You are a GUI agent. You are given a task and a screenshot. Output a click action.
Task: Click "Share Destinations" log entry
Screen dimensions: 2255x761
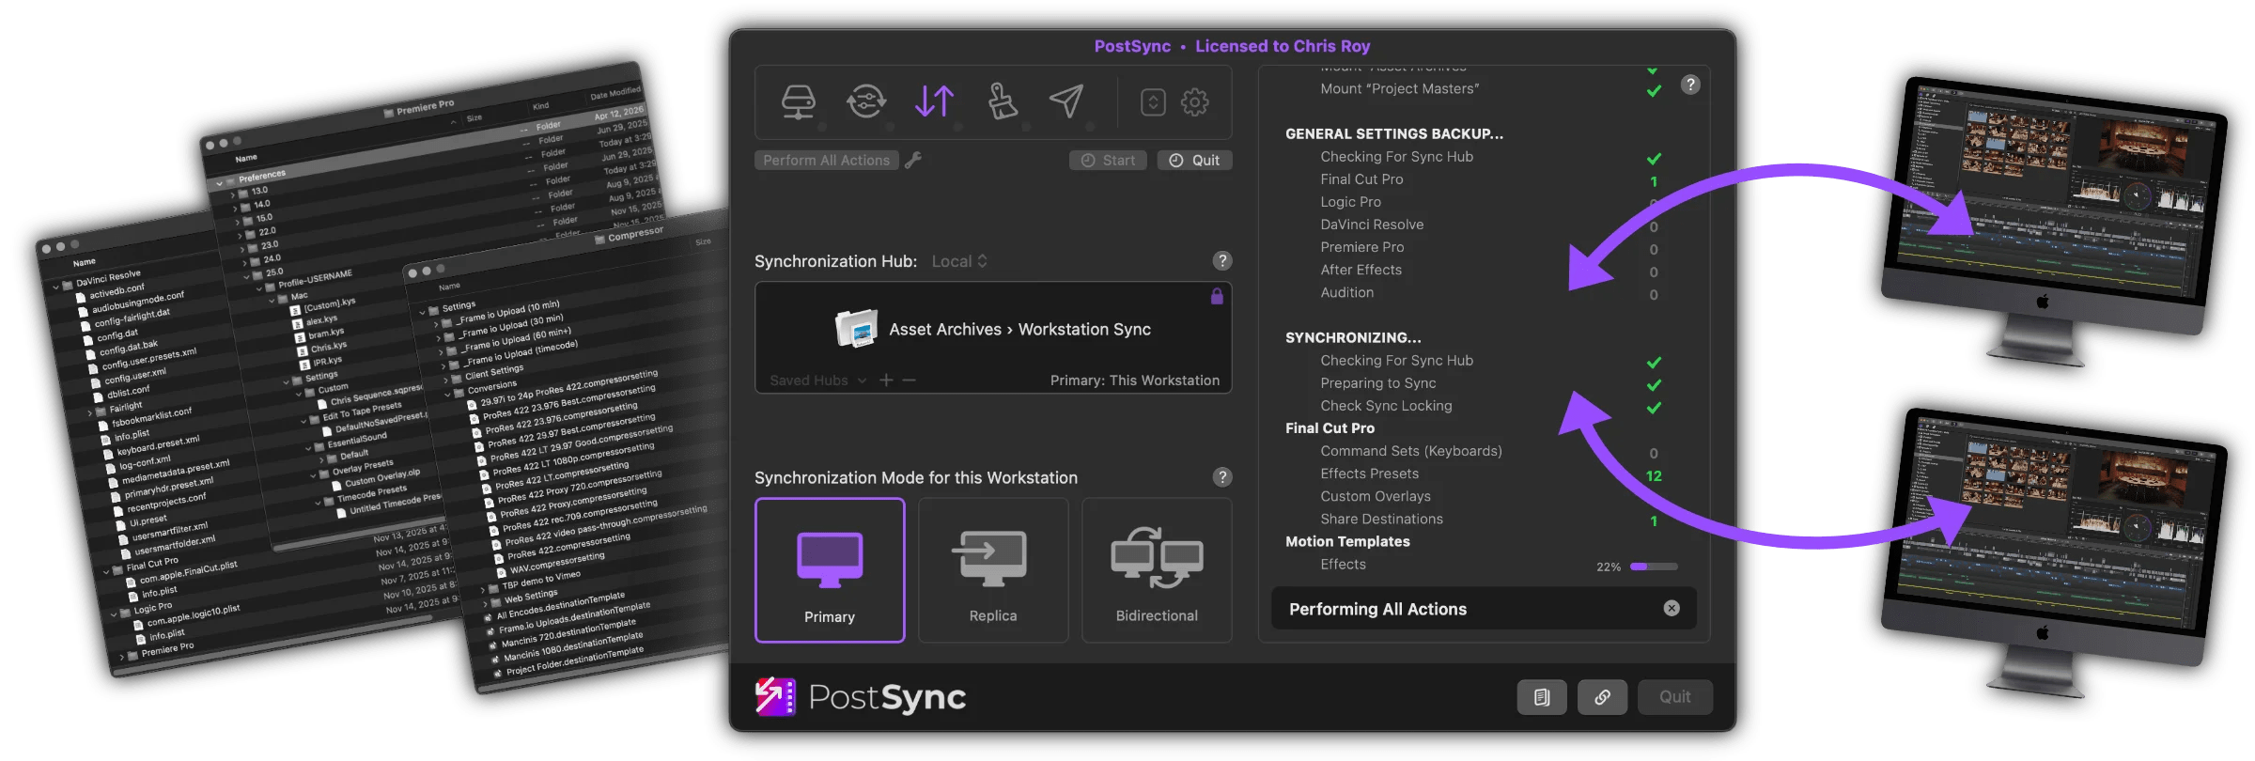[x=1381, y=519]
